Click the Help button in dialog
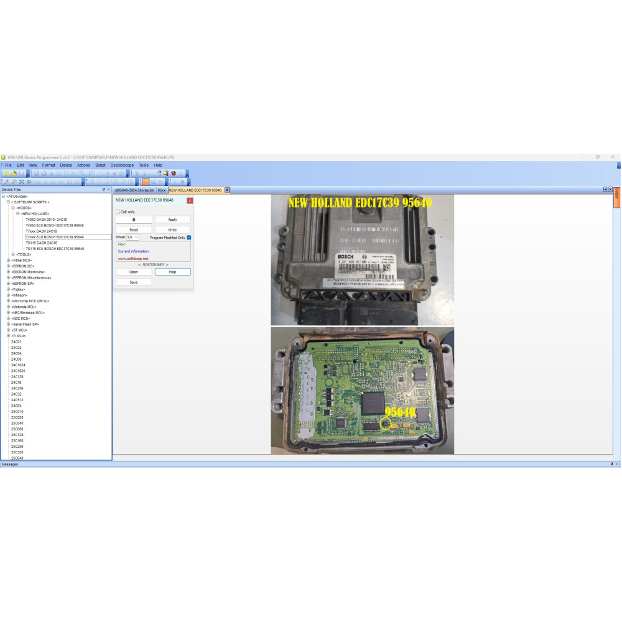The width and height of the screenshot is (622, 622). pos(172,272)
